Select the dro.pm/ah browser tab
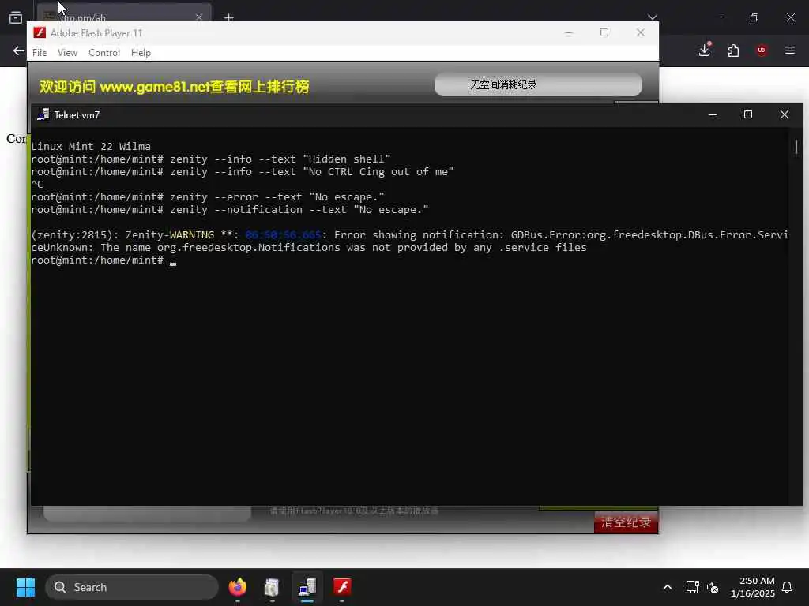This screenshot has width=809, height=606. tap(124, 13)
